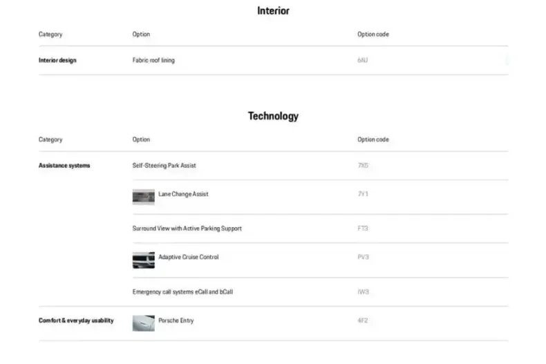Viewport: 546px width, 364px height.
Task: Click Surround View with Active Parking Support
Action: pyautogui.click(x=187, y=229)
